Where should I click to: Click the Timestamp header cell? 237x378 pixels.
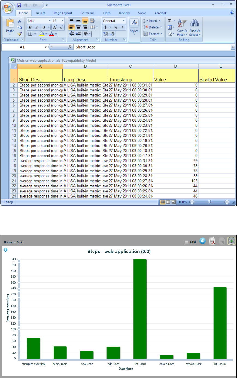(x=131, y=76)
